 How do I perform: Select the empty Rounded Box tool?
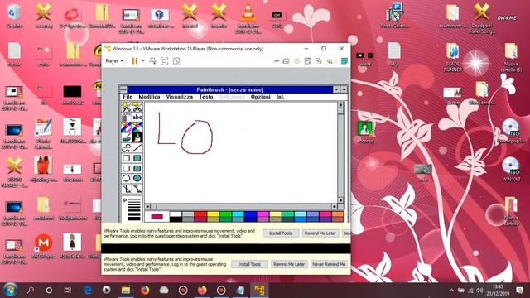[x=127, y=168]
